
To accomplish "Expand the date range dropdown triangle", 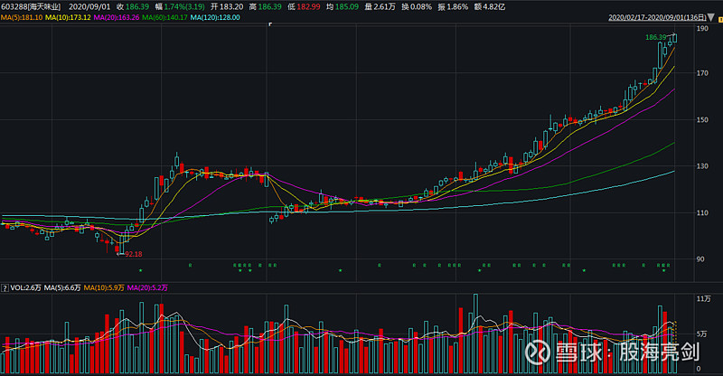I will [711, 17].
